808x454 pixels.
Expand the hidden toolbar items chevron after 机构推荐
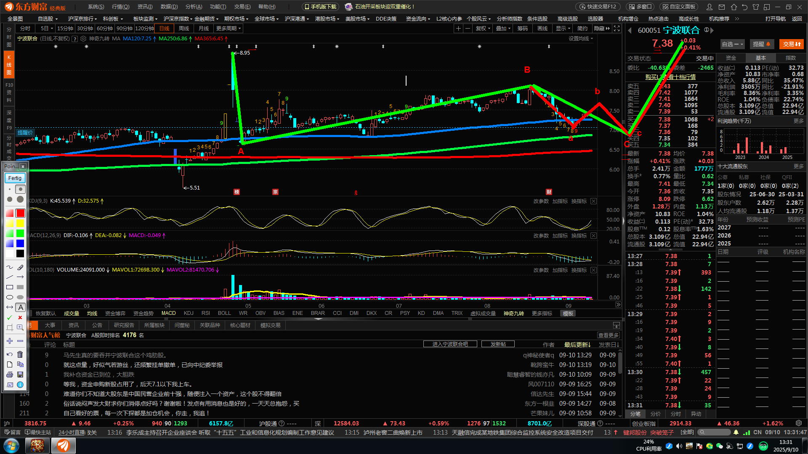click(x=737, y=18)
